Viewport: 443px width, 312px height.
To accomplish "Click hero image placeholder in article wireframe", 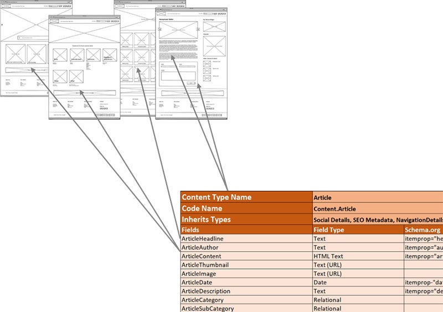I will tap(178, 29).
